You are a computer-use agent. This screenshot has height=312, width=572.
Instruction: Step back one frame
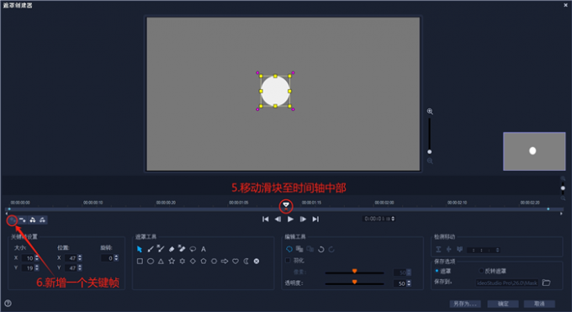click(x=278, y=219)
